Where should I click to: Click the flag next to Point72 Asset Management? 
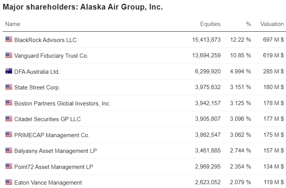(x=8, y=166)
